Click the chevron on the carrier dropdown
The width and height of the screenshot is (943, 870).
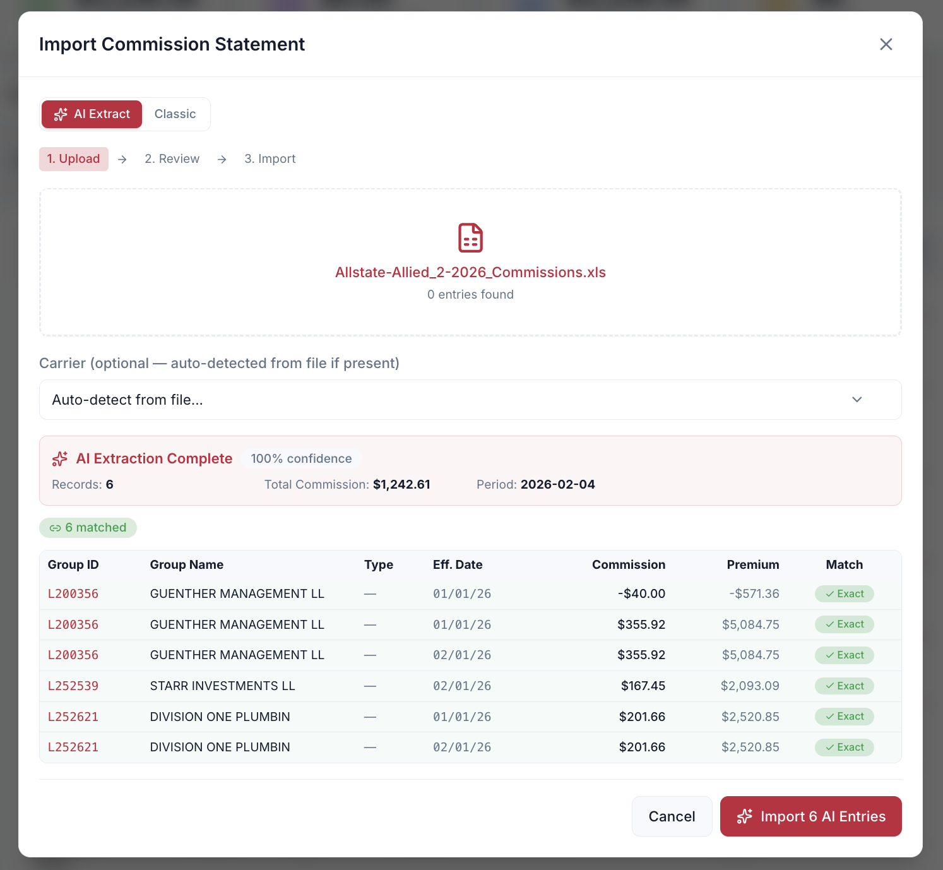857,400
